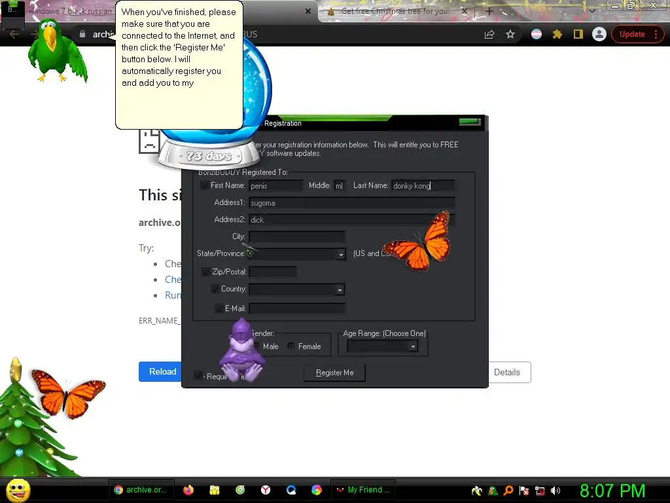Switch to the windows 7 black russian tab
Viewport: 670px width, 503px height.
click(71, 11)
